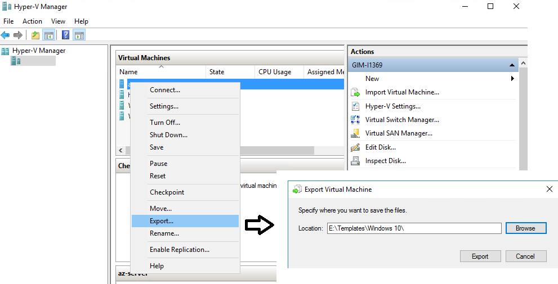Click the Up one level folder icon

pyautogui.click(x=35, y=35)
